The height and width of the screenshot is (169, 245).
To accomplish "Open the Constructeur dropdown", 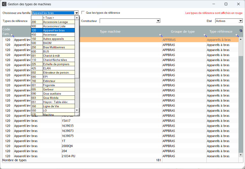I will [x=158, y=21].
